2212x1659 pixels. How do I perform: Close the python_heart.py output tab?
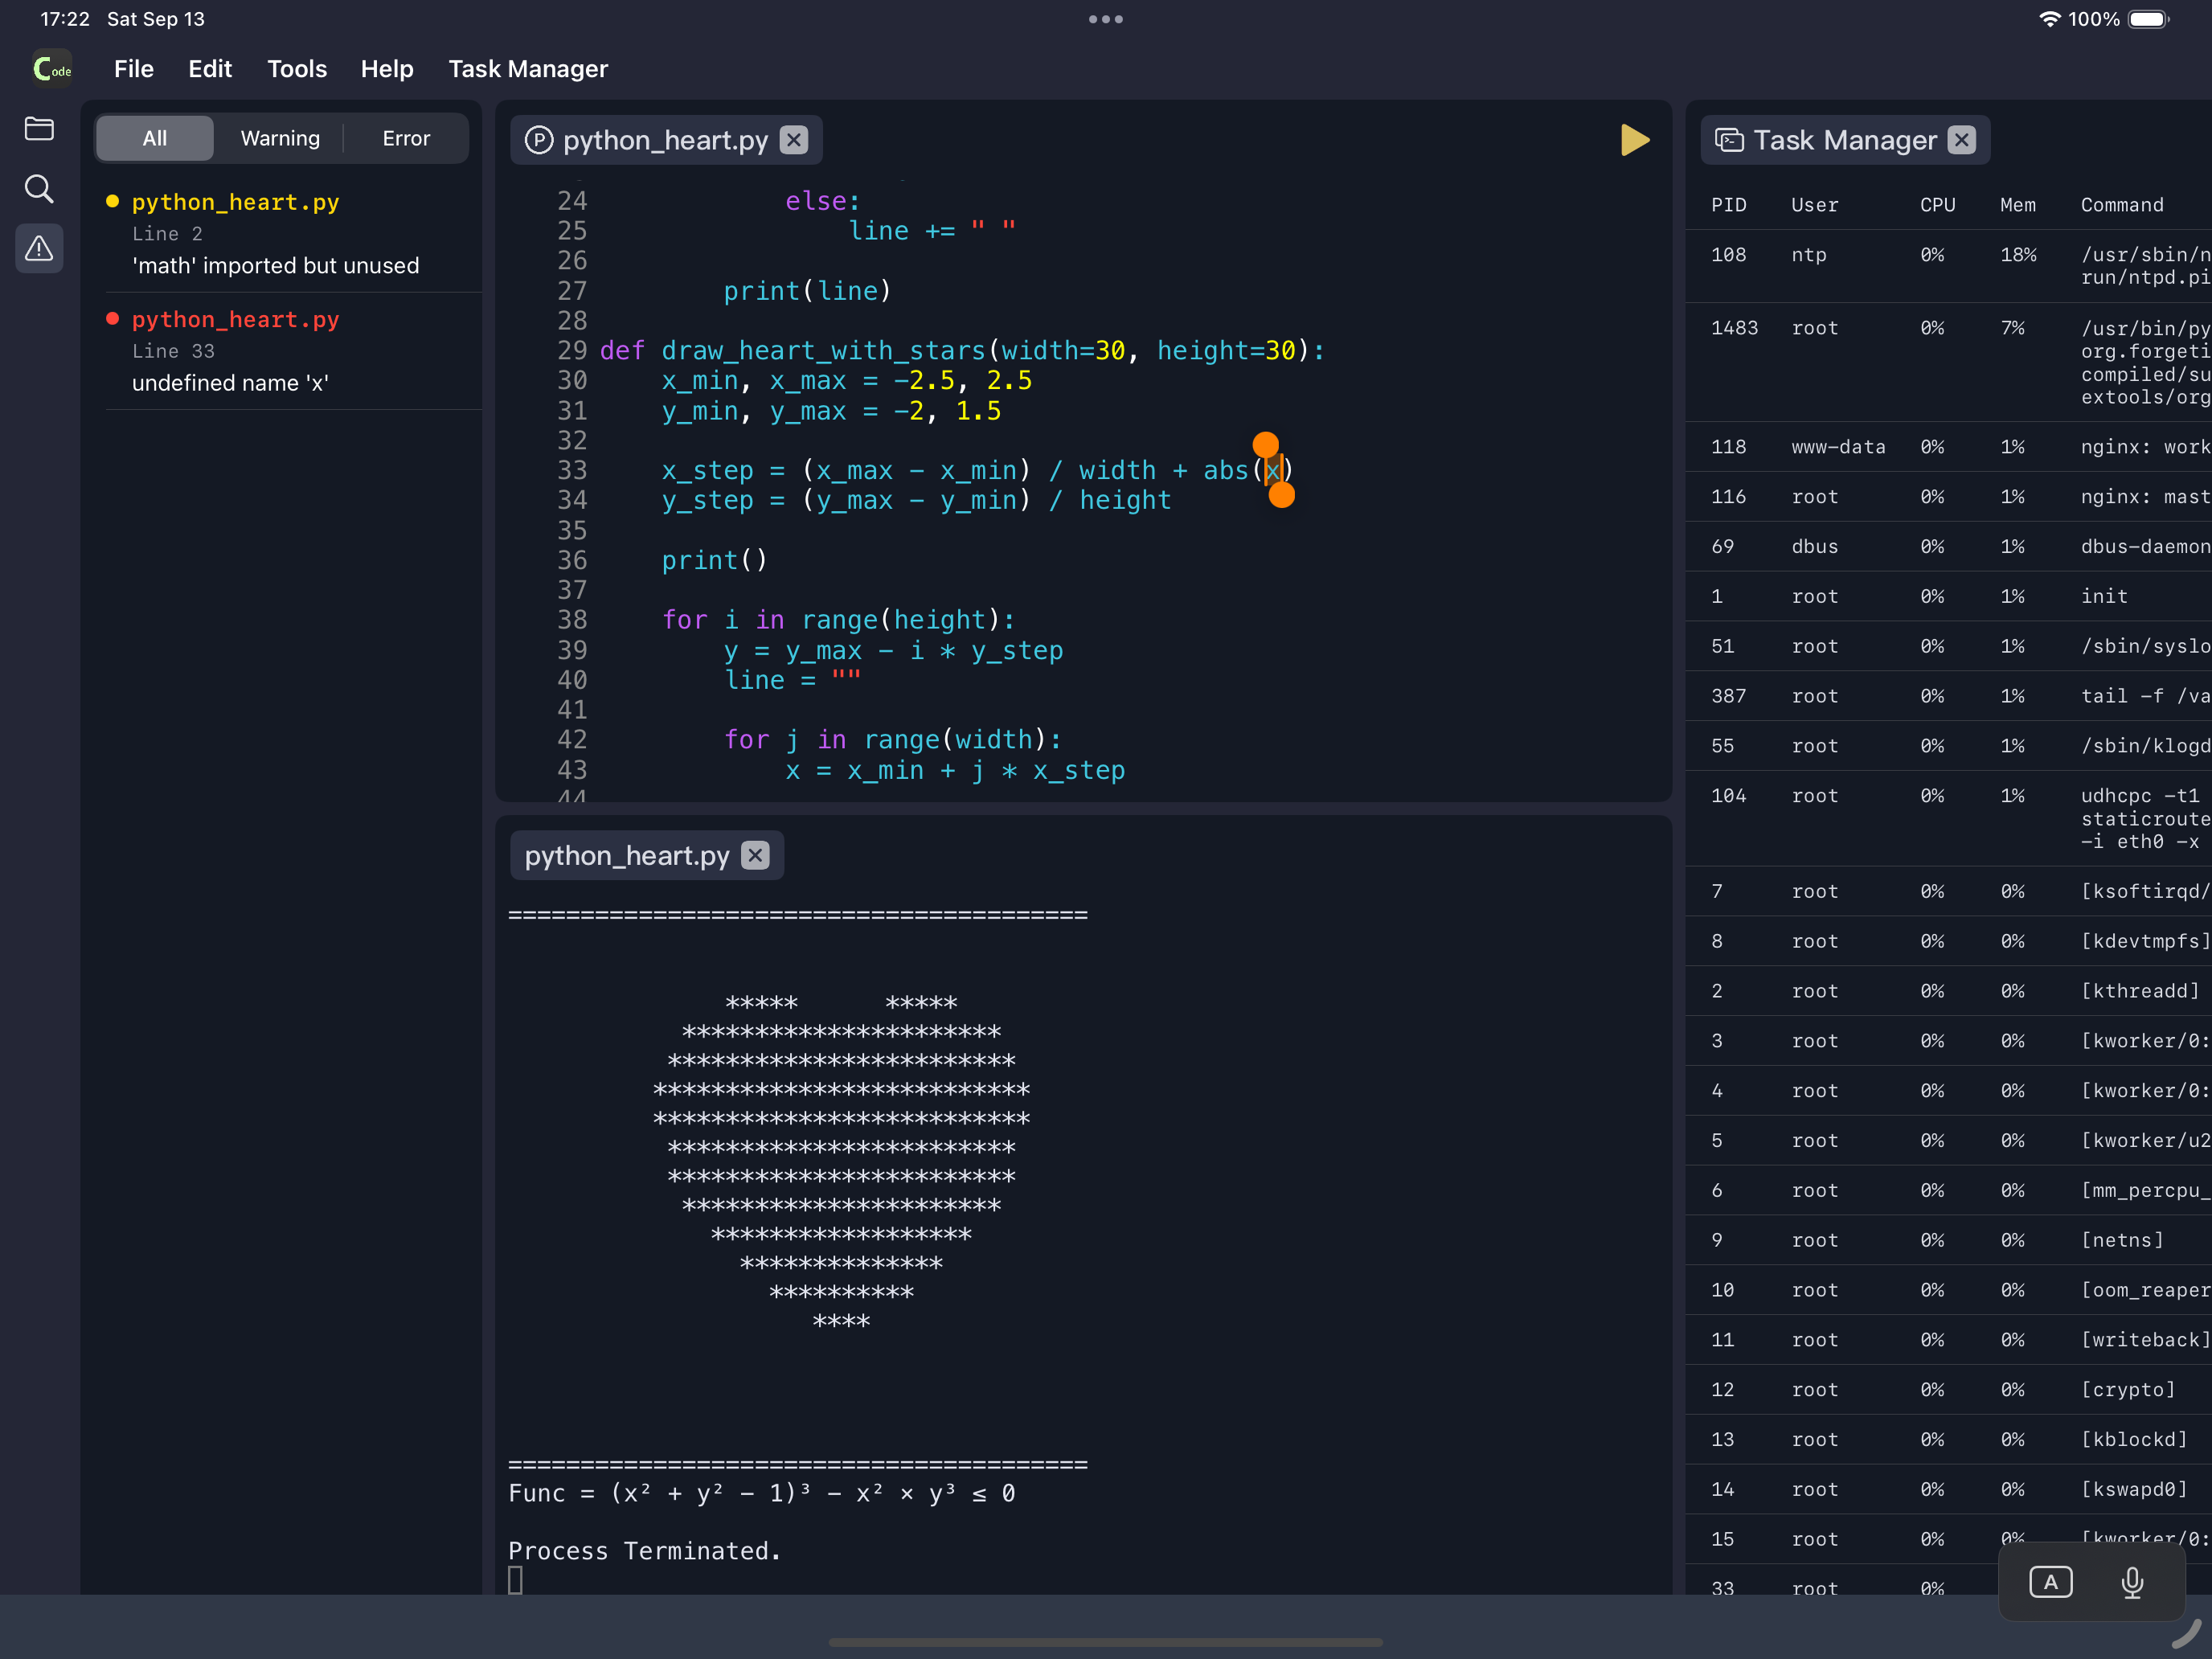(755, 855)
